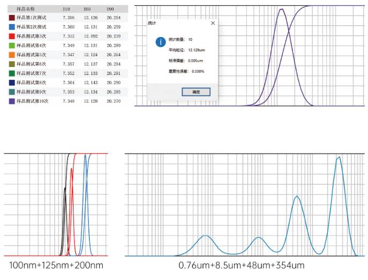This screenshot has height=280, width=368.
Task: Select the dark green swatch for 样品测试第7次
Action: click(12, 73)
